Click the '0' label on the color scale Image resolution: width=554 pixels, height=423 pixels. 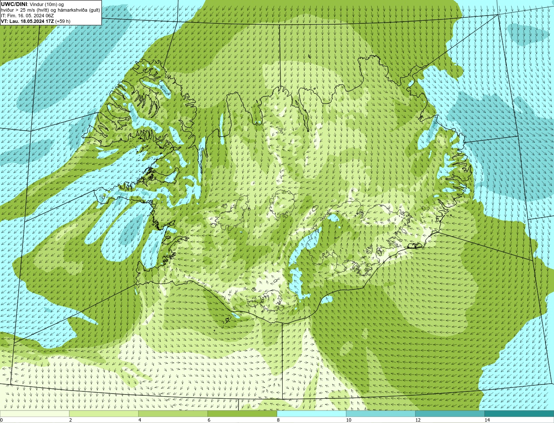pos(1,420)
